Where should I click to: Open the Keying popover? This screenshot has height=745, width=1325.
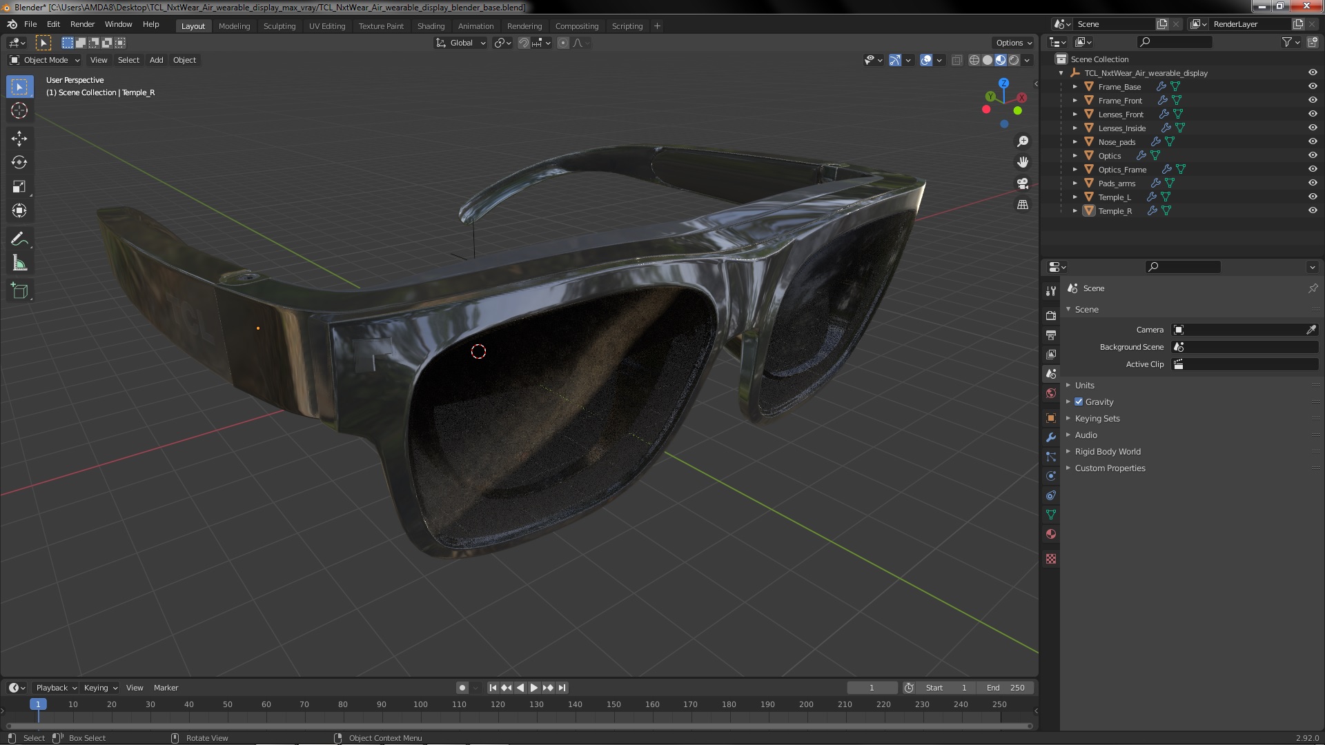pos(100,688)
